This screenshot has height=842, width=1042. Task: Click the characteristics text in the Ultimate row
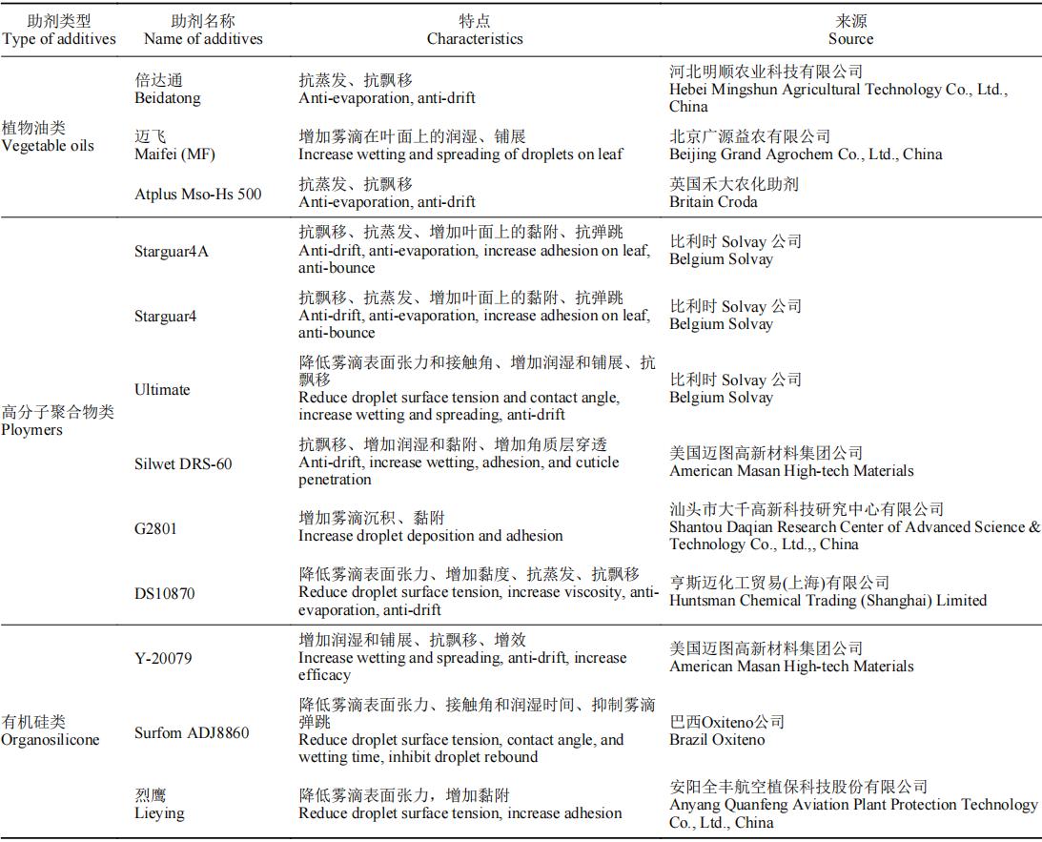point(477,389)
